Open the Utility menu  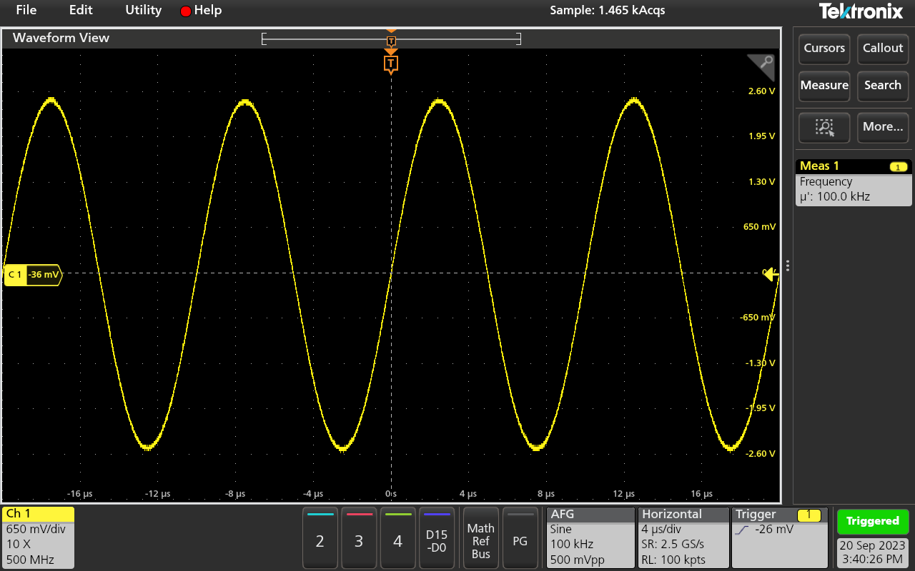[143, 10]
